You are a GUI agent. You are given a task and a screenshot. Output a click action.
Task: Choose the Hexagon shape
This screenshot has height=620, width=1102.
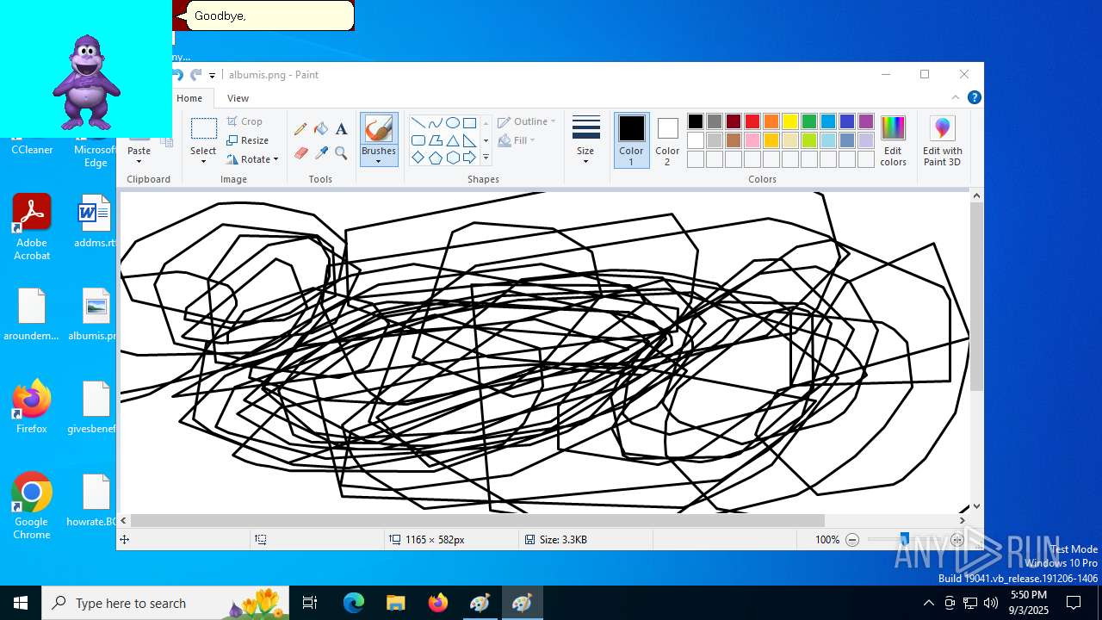point(452,158)
